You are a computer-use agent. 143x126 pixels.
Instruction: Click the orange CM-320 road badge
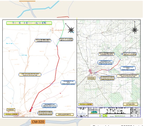(38, 122)
